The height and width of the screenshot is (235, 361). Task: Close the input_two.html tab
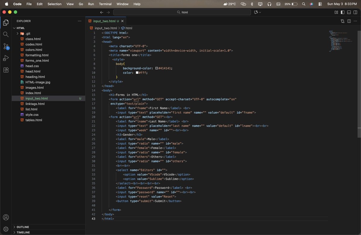123,21
